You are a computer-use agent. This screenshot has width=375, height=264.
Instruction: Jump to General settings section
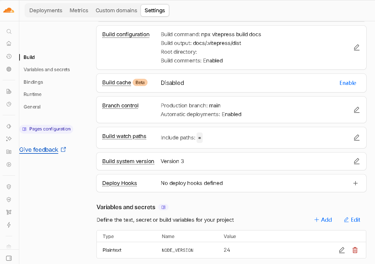[32, 107]
